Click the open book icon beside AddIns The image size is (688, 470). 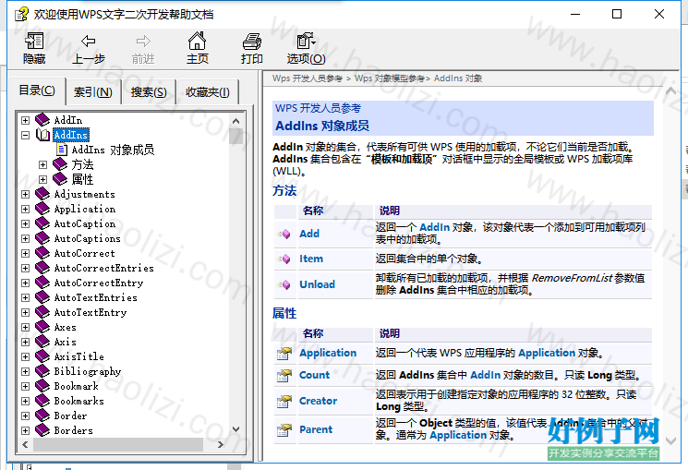tap(42, 135)
